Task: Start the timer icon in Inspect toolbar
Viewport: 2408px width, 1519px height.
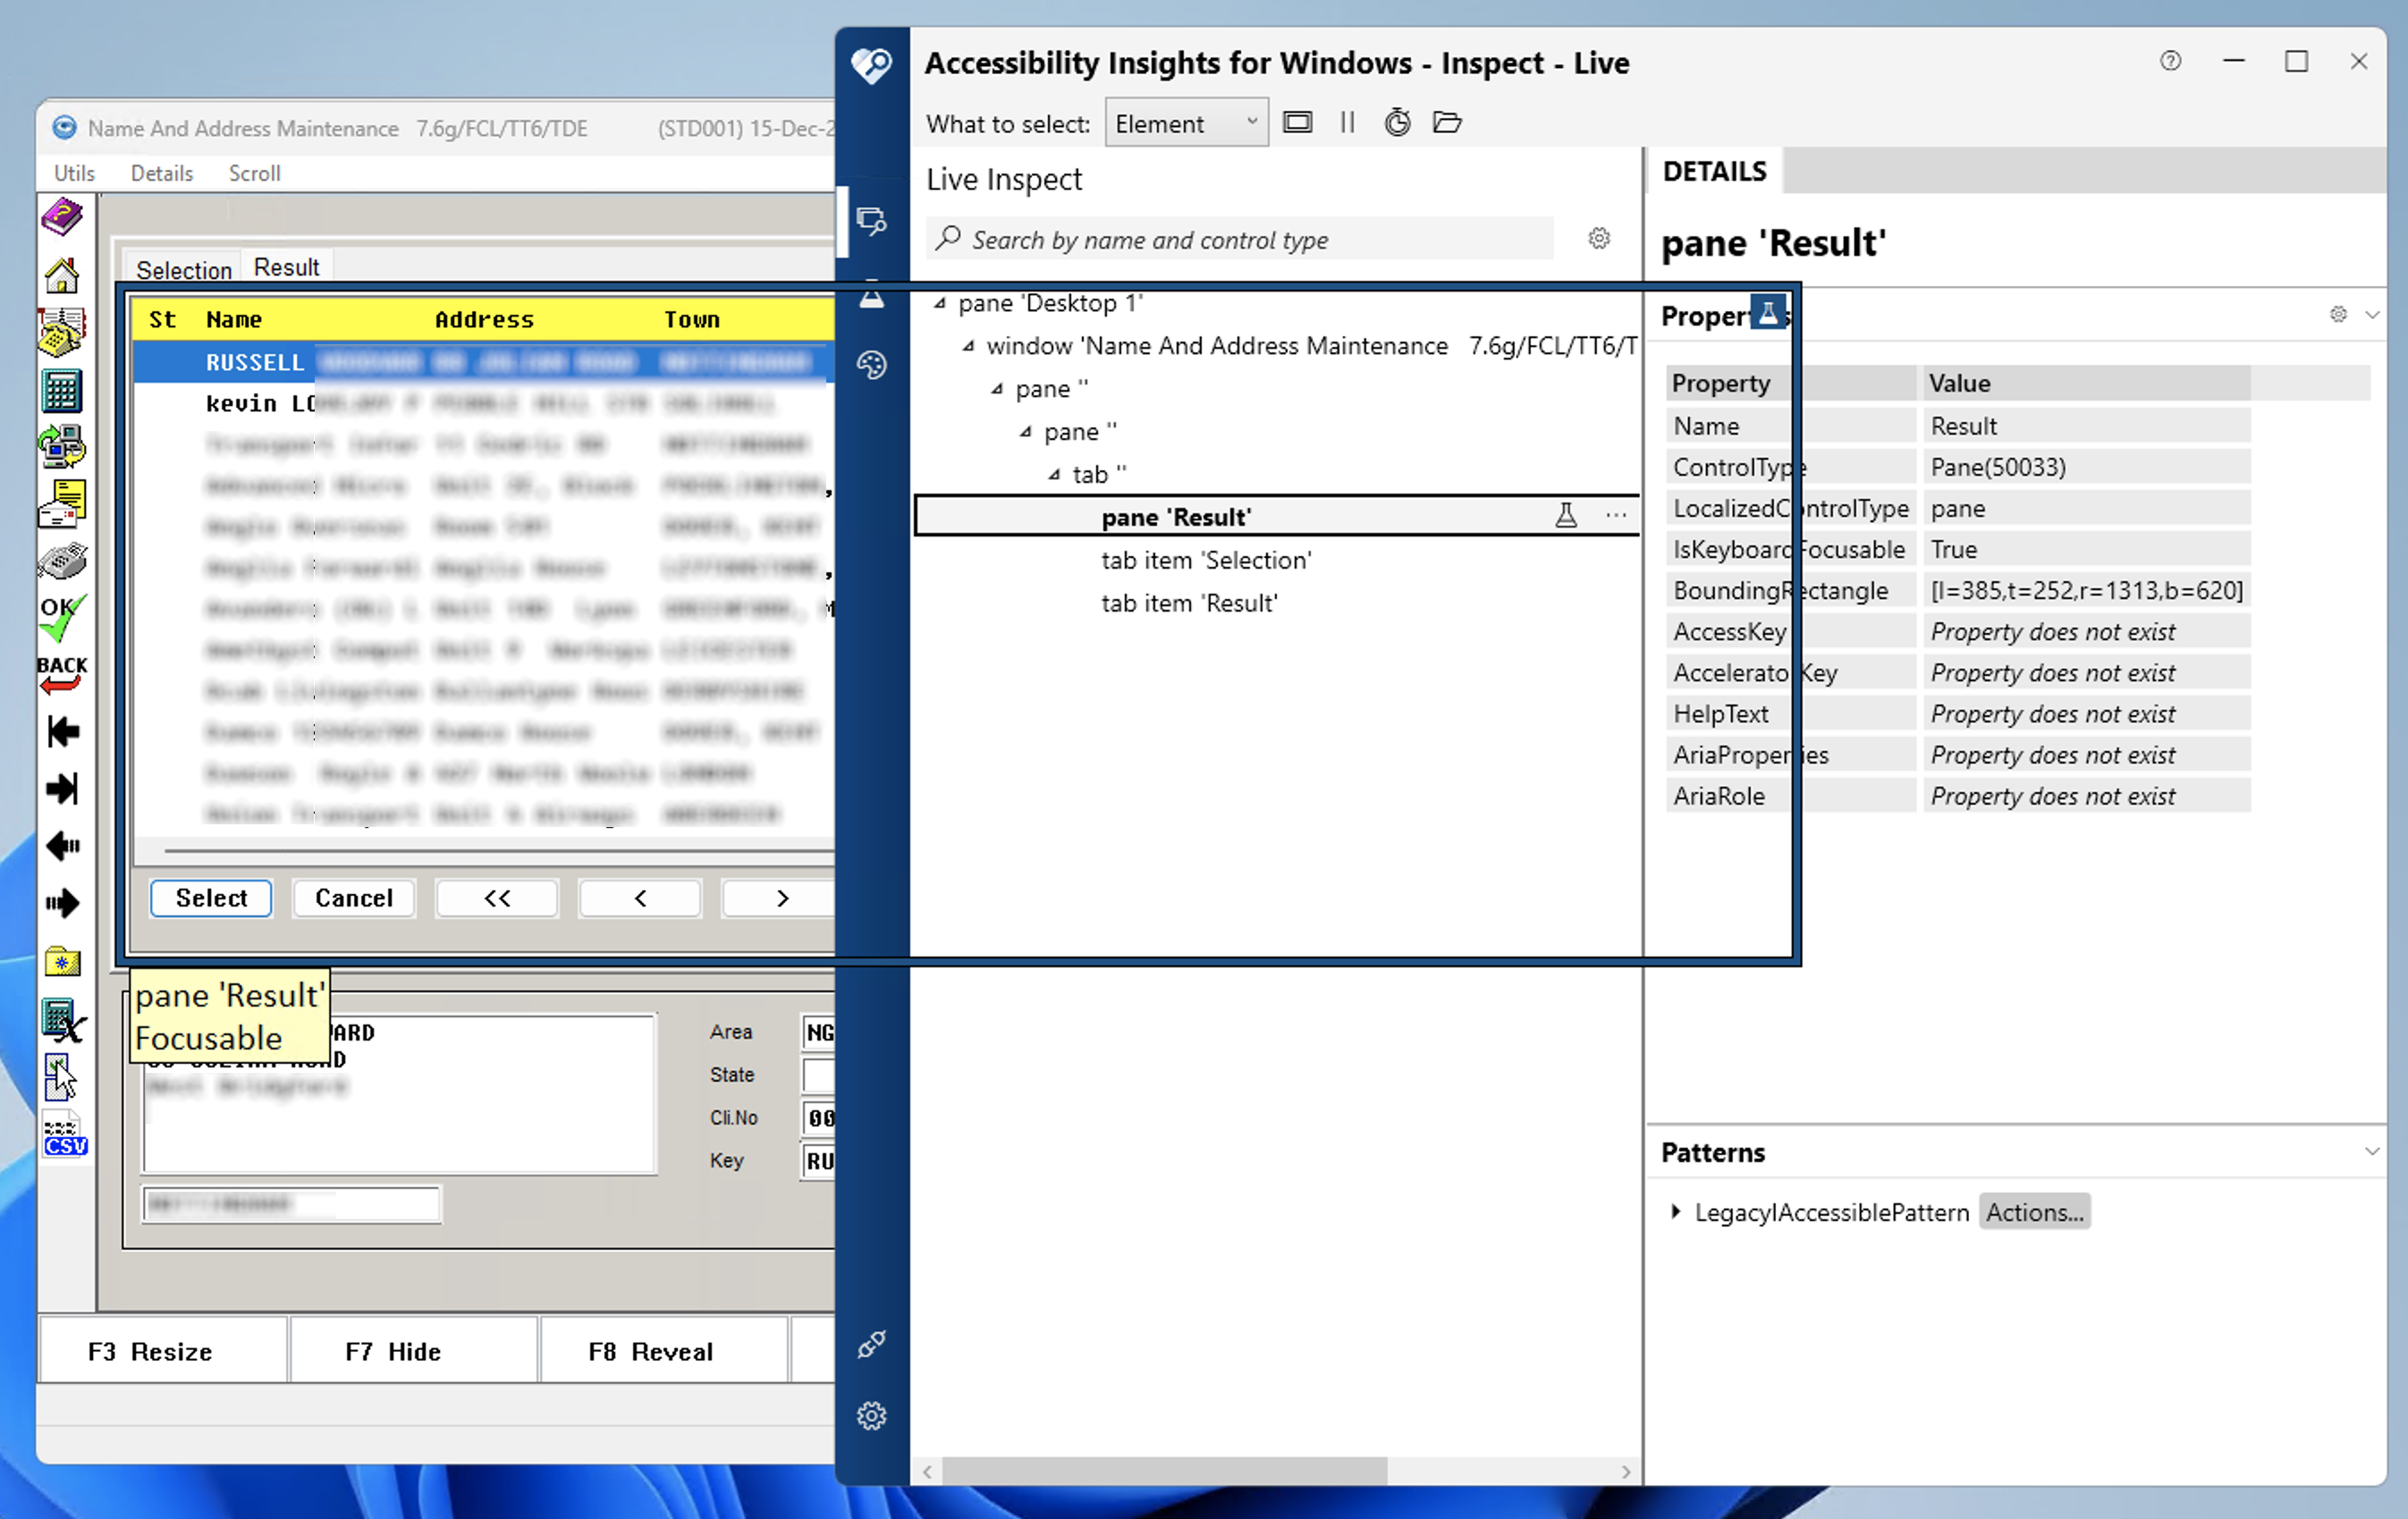Action: point(1397,122)
